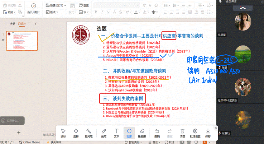Screen dimensions: 264x144
Task: Click the 缺失字体 missing fonts warning
Action: pos(54,142)
